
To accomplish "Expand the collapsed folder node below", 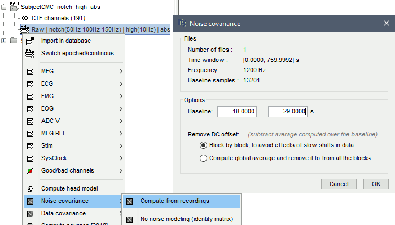I will [x=3, y=41].
